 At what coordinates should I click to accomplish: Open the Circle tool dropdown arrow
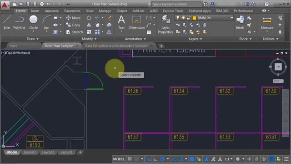tap(33, 31)
